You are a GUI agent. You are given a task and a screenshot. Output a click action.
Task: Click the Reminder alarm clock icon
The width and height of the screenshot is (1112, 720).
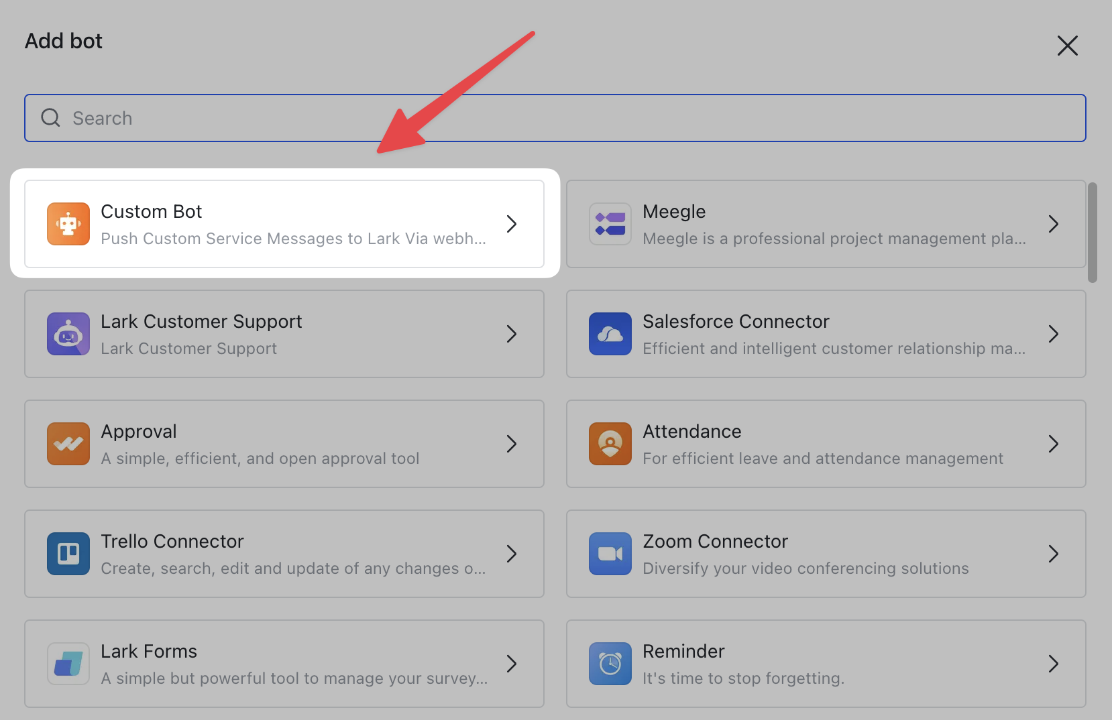click(610, 664)
